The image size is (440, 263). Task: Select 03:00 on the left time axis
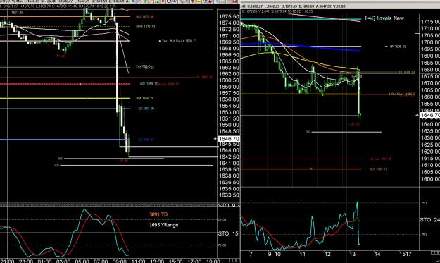pos(63,261)
